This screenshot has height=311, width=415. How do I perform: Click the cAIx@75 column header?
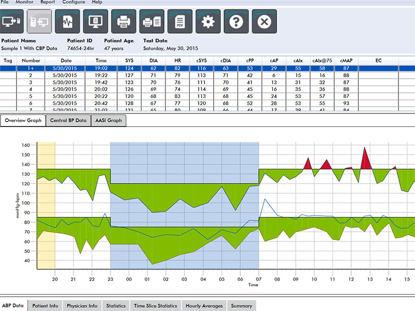click(322, 61)
